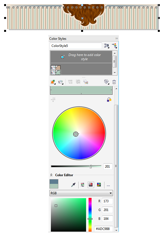
Task: Click the ColorStyle5 name field
Action: click(x=76, y=46)
